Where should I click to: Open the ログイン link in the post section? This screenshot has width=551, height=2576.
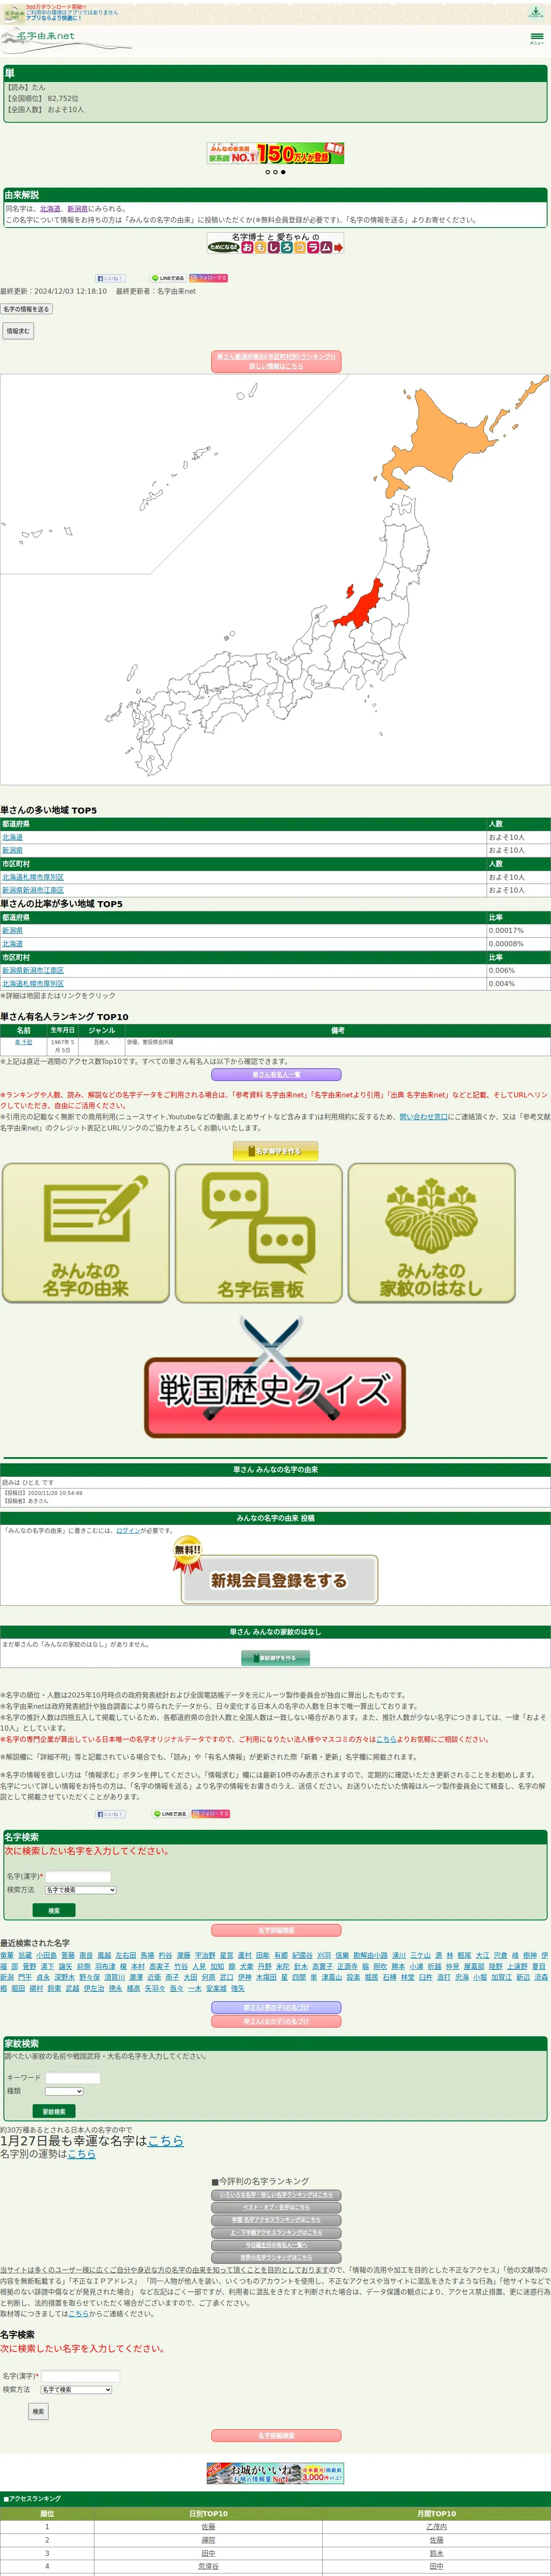pyautogui.click(x=128, y=1531)
